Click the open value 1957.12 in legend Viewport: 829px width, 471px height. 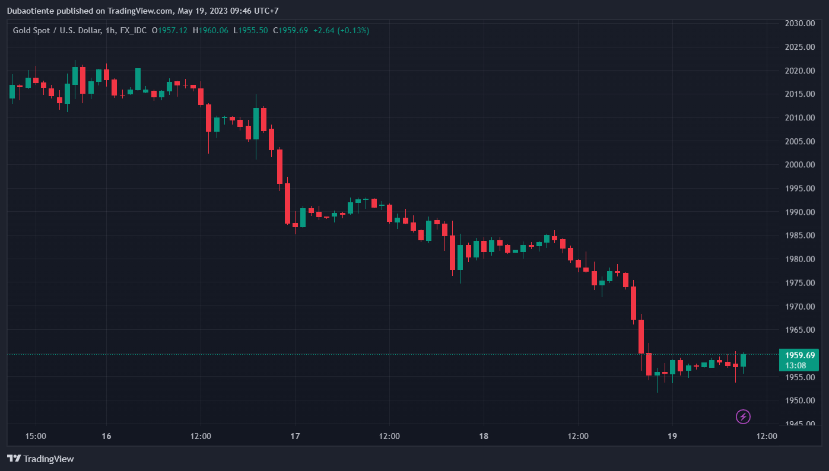click(173, 30)
